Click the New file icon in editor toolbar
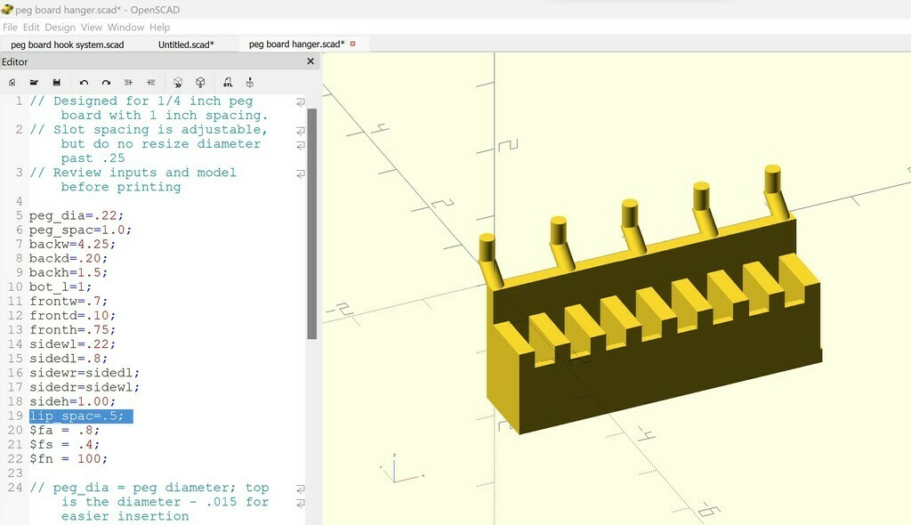This screenshot has width=911, height=525. [12, 82]
